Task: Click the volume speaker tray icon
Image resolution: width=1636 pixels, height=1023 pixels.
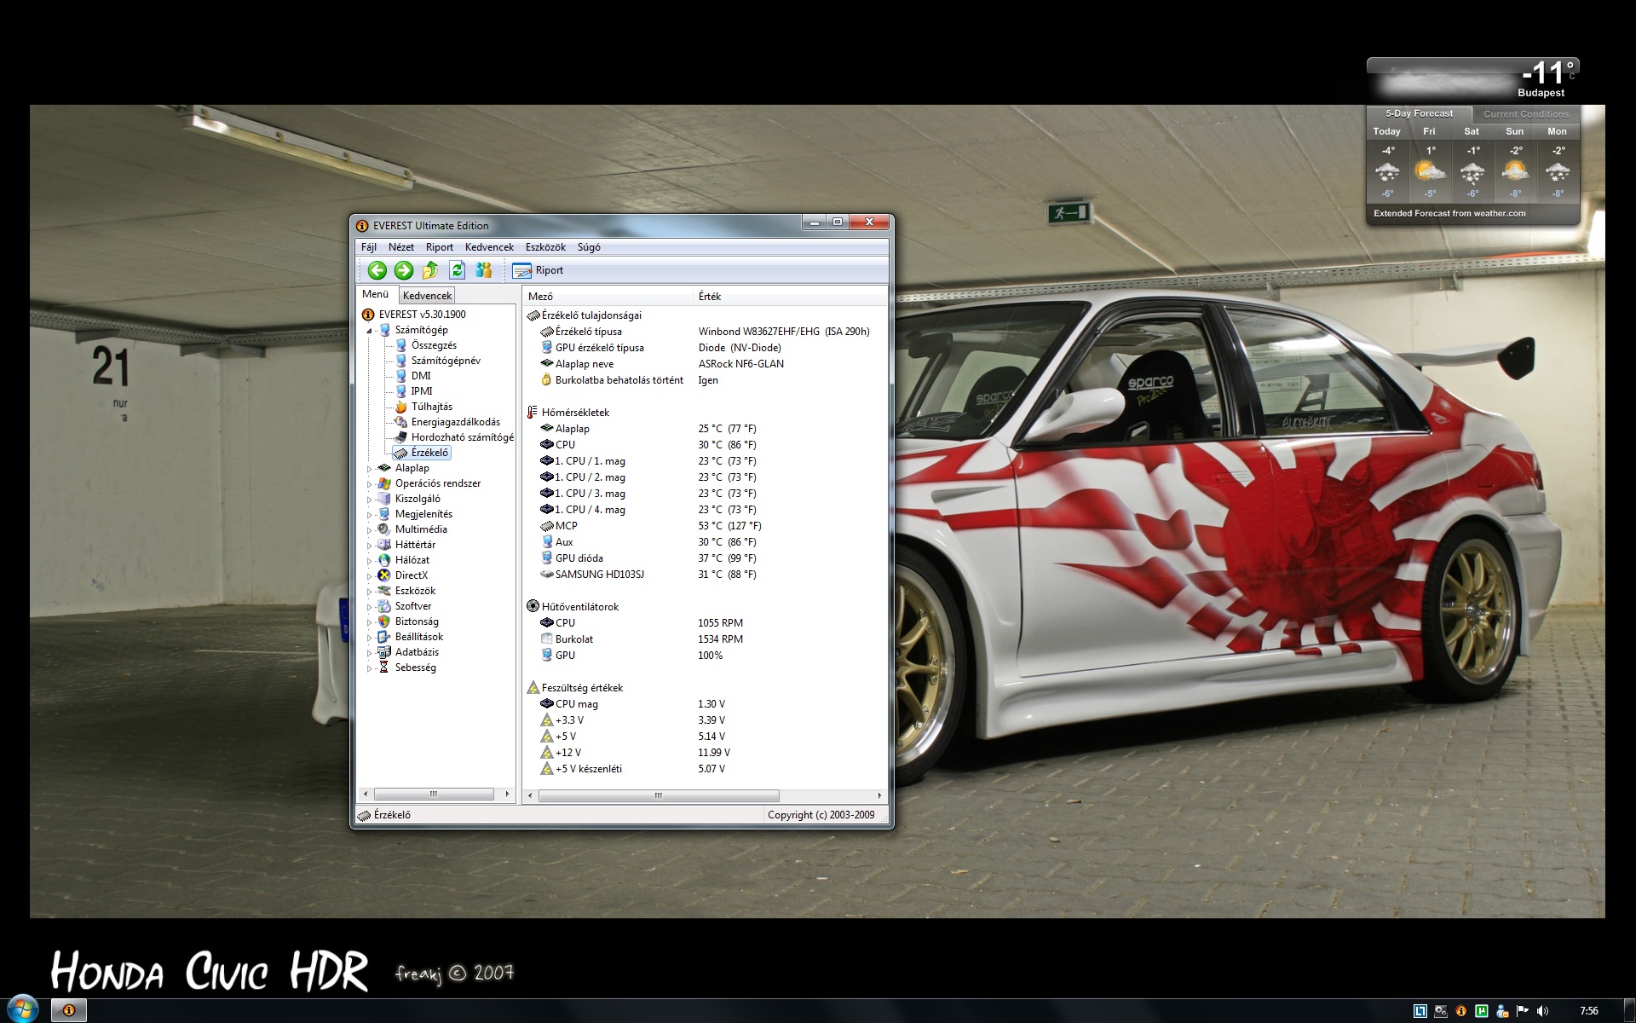Action: (x=1542, y=1011)
